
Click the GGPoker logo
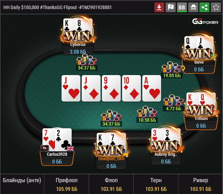click(x=205, y=22)
